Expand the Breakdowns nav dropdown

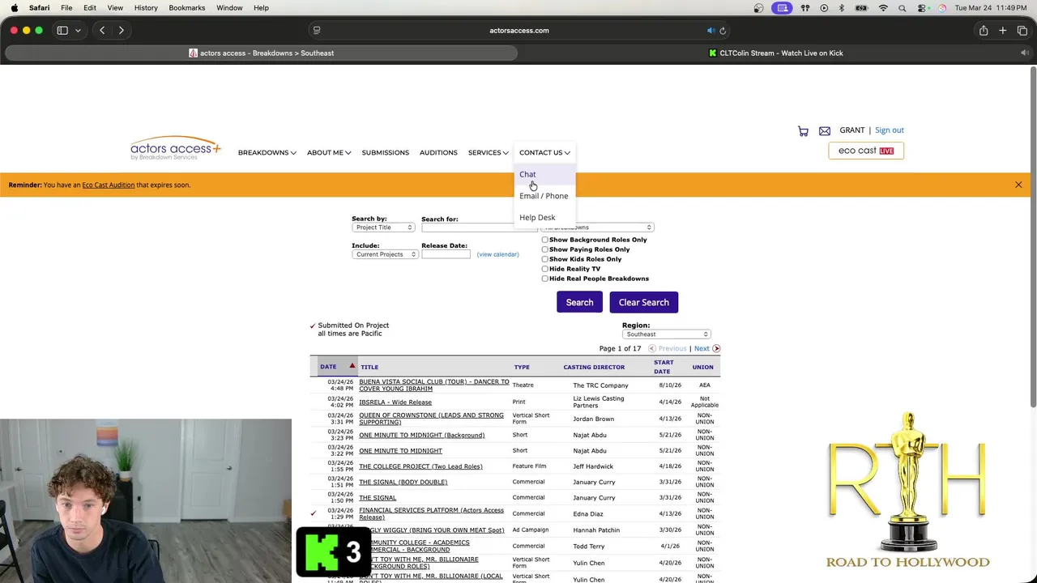coord(267,152)
